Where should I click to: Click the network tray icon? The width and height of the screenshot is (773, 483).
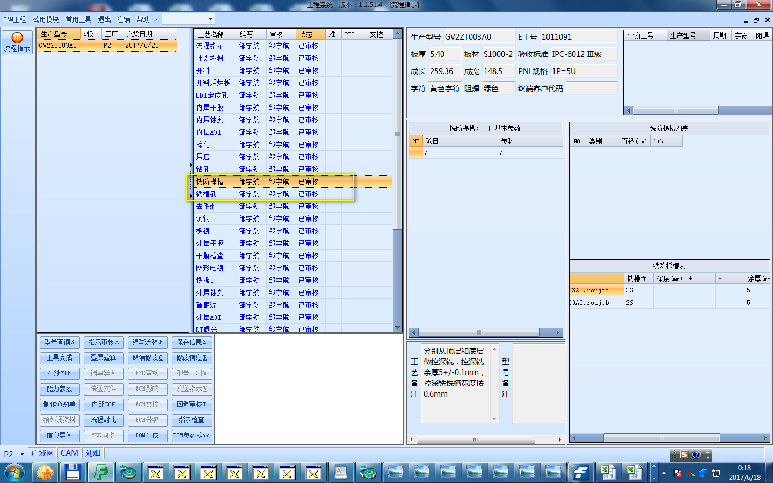tap(716, 473)
